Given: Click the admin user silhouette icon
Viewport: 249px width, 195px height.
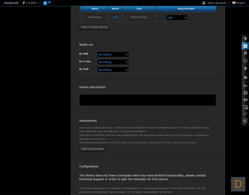Looking at the screenshot, I should coord(204,3).
